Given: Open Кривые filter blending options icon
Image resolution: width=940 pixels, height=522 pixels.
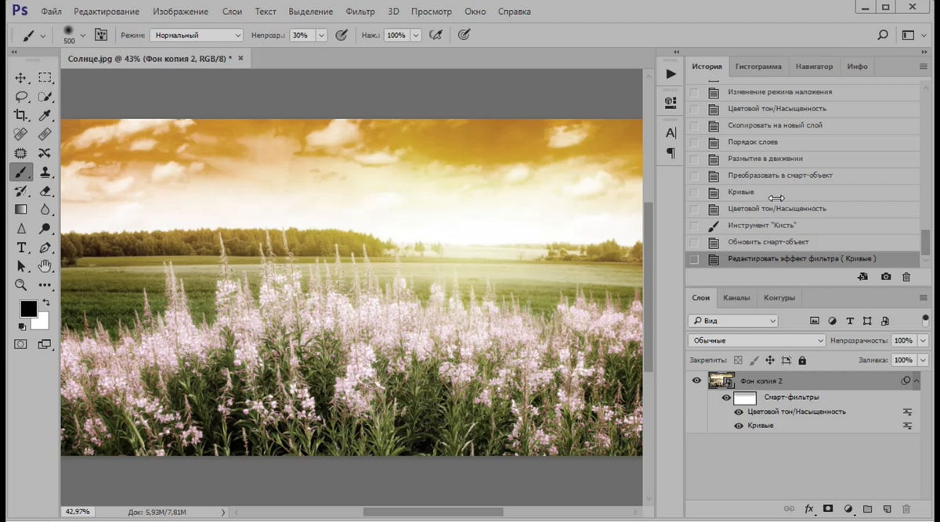Looking at the screenshot, I should pos(908,426).
